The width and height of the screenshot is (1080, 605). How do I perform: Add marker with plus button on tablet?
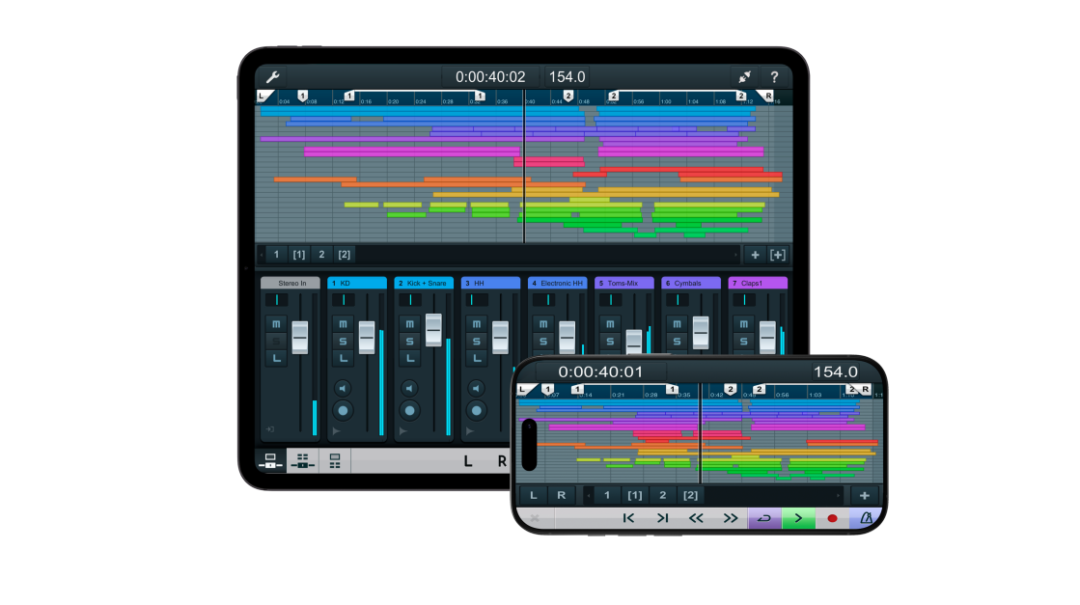pyautogui.click(x=755, y=255)
